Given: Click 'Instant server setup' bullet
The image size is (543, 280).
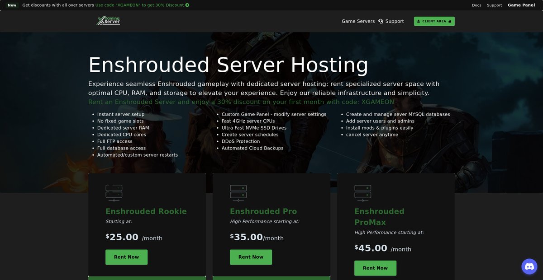Looking at the screenshot, I should point(121,114).
